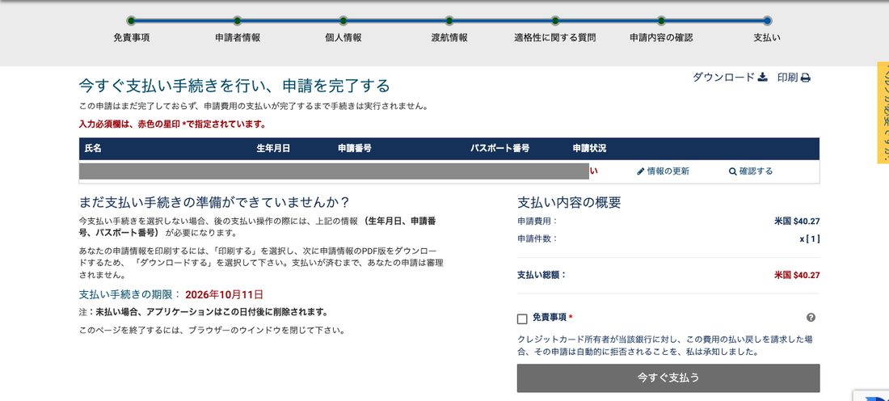Viewport: 889px width, 401px height.
Task: Tick the 免責事項 checkbox
Action: click(x=522, y=319)
